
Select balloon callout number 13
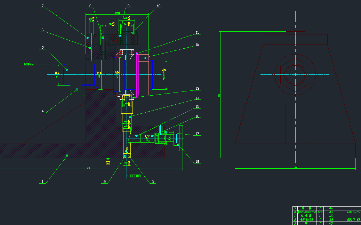pyautogui.click(x=197, y=88)
